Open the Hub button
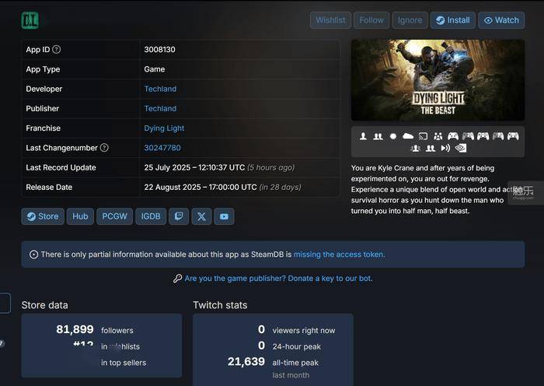544x386 pixels. [x=80, y=216]
